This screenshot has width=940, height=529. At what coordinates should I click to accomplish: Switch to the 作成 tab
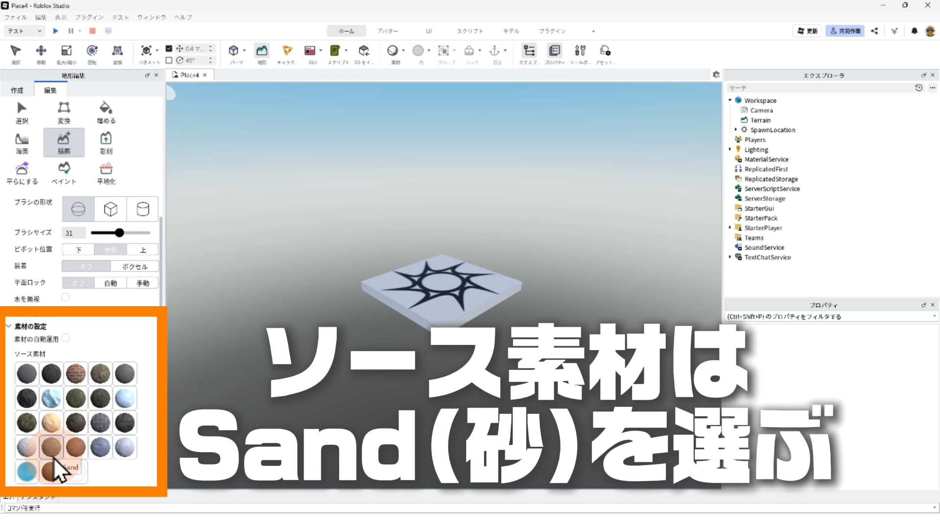pyautogui.click(x=17, y=90)
